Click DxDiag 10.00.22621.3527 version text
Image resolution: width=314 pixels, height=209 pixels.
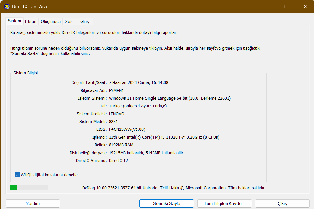tap(120, 188)
